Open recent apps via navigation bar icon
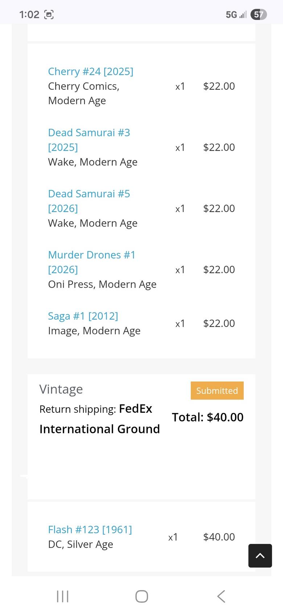 point(62,596)
